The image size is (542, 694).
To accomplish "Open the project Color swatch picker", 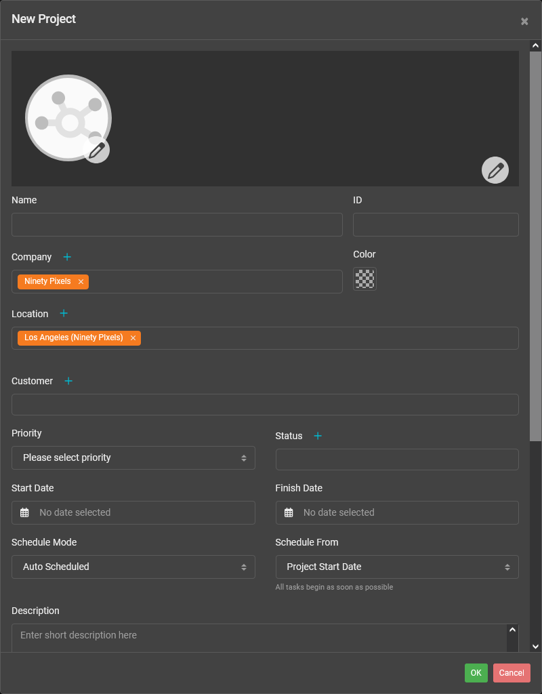I will click(x=364, y=279).
